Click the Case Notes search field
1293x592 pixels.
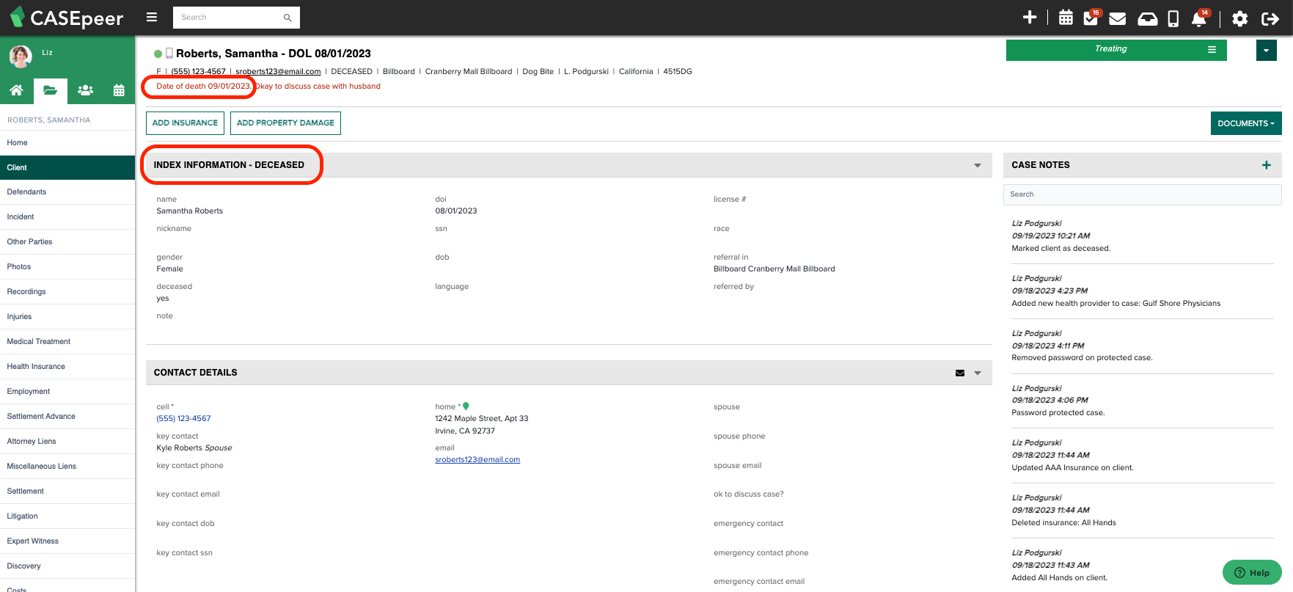1142,194
